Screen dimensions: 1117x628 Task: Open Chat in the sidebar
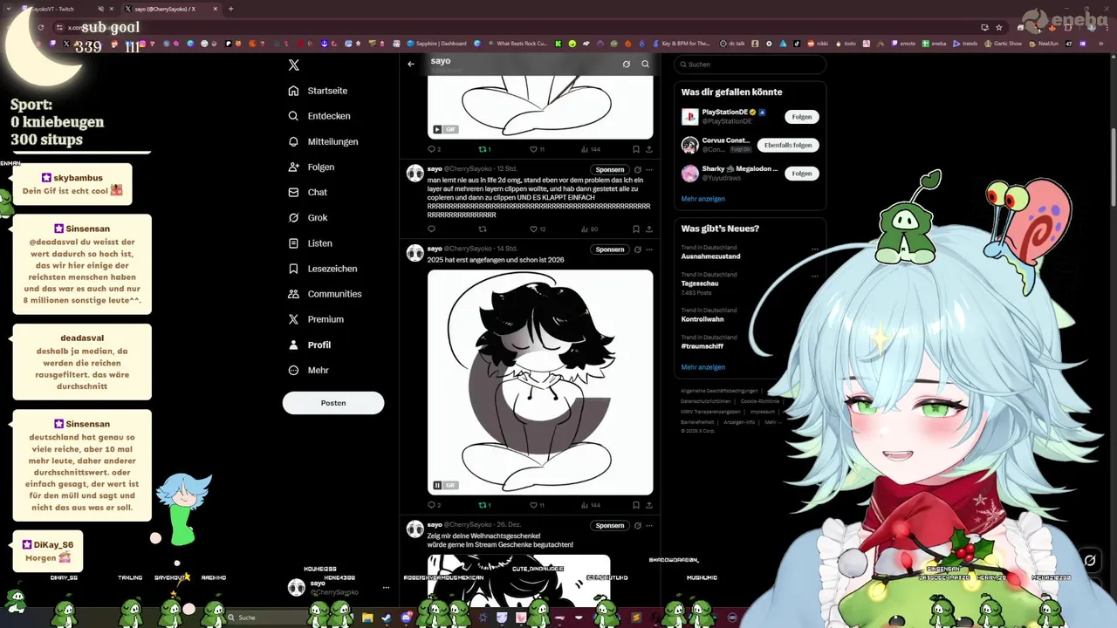[307, 192]
